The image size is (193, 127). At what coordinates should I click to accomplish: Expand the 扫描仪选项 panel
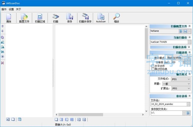tap(189, 47)
